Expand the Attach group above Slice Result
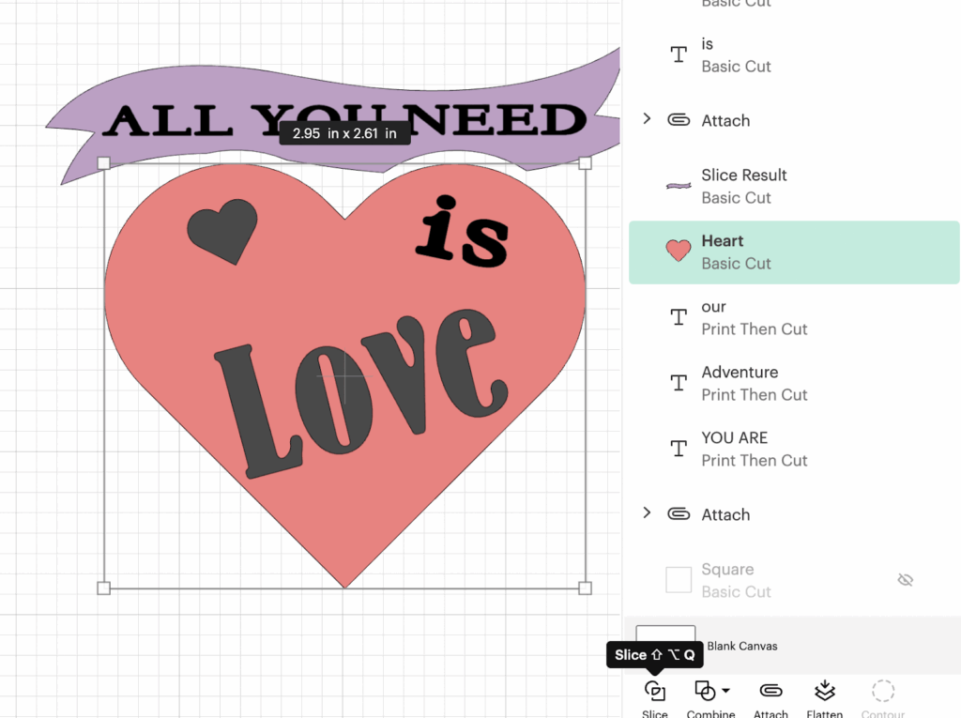This screenshot has height=718, width=961. [x=647, y=119]
